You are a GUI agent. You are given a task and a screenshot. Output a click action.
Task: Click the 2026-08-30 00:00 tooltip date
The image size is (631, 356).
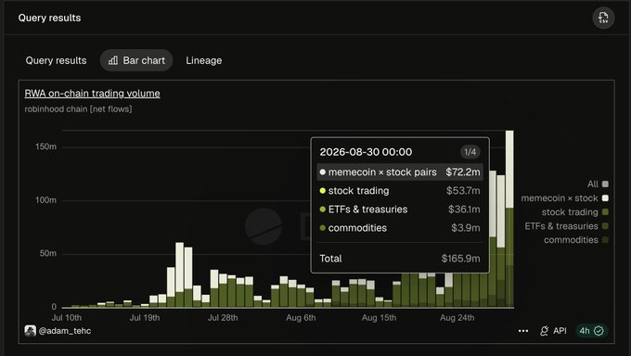point(366,152)
